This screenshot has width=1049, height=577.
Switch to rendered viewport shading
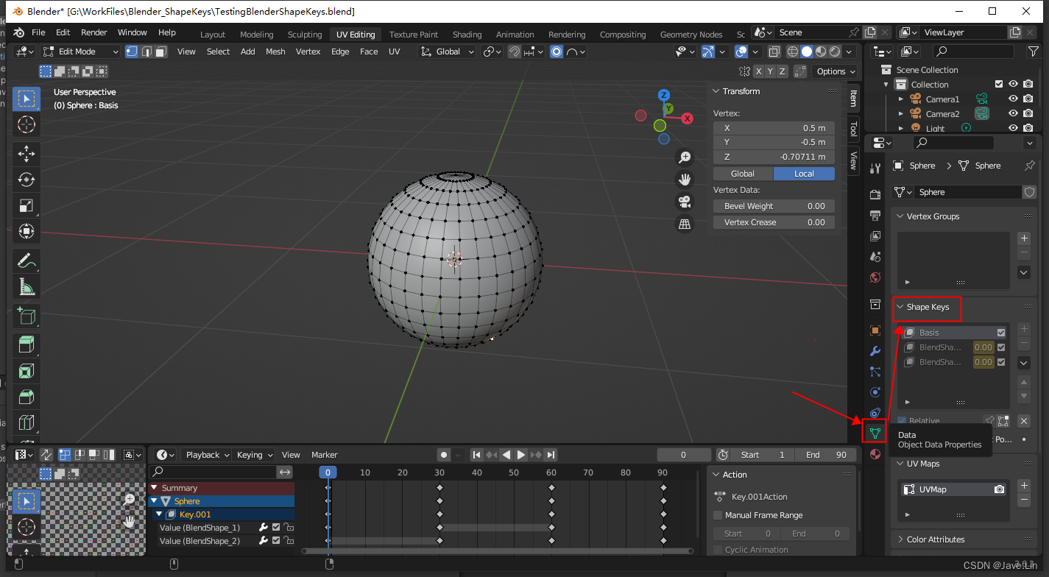pyautogui.click(x=835, y=52)
